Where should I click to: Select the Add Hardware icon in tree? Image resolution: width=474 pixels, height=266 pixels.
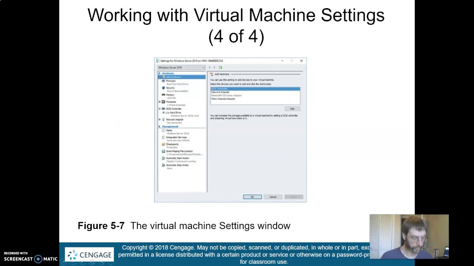click(x=164, y=77)
